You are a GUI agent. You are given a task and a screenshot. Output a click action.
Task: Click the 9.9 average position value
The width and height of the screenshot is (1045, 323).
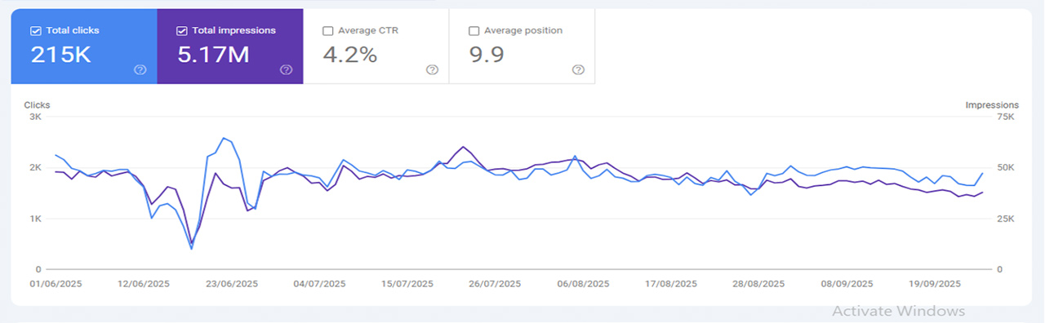[487, 55]
